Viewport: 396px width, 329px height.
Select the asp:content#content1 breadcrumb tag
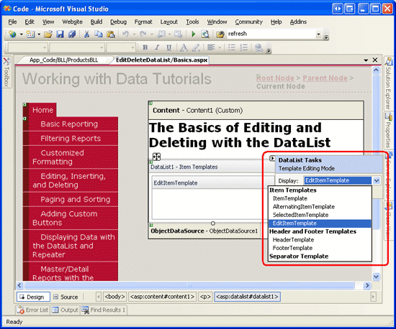click(x=162, y=297)
